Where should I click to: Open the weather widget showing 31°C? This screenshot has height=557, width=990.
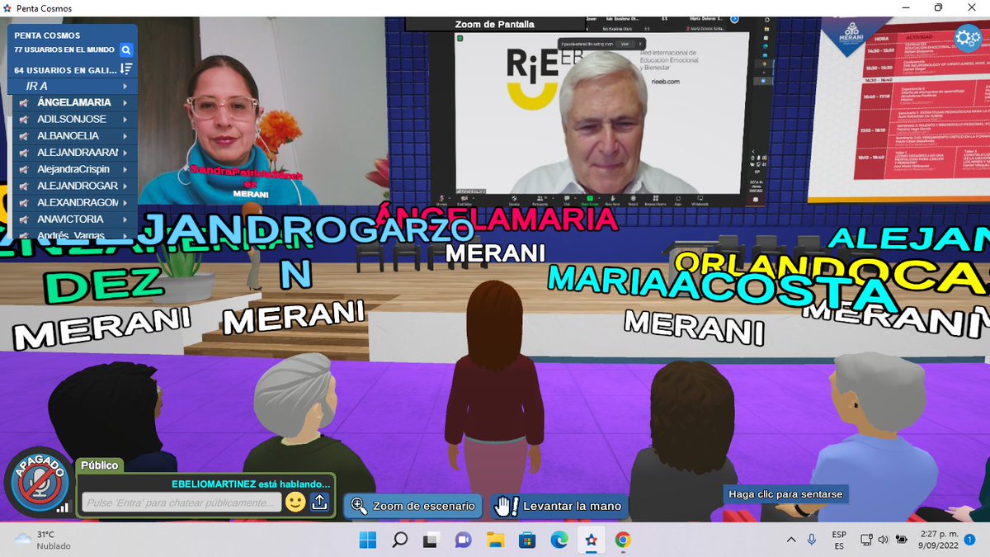[x=43, y=540]
